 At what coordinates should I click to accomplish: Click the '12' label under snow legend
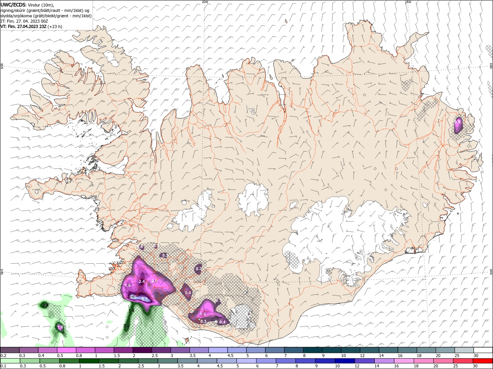pos(362,356)
